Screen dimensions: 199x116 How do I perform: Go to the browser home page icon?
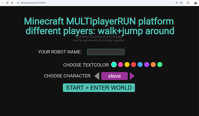(12, 3)
